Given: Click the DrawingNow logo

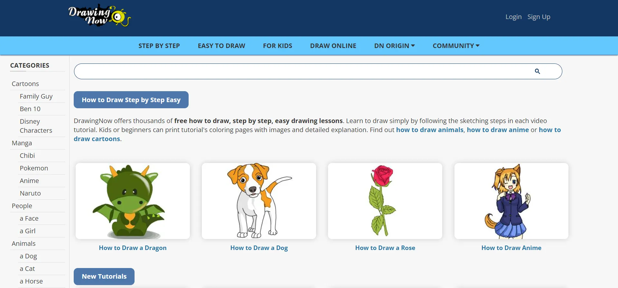Looking at the screenshot, I should pos(99,15).
